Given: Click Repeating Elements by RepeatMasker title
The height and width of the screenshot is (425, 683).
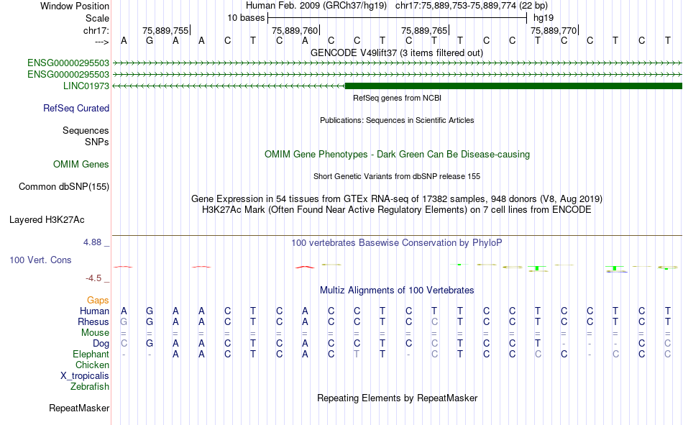Looking at the screenshot, I should coord(398,398).
